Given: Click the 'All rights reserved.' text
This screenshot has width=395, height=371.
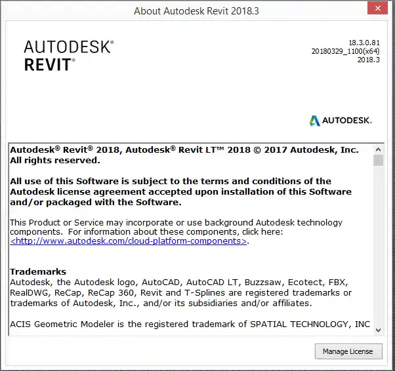Looking at the screenshot, I should click(x=55, y=160).
